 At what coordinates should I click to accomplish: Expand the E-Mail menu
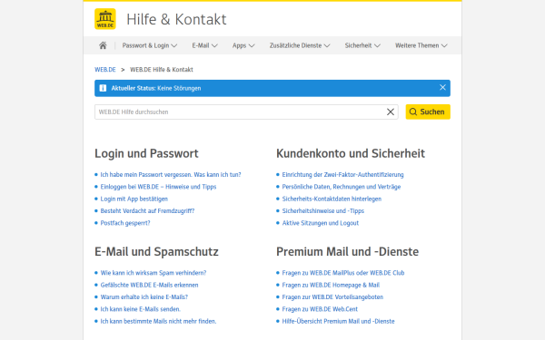204,45
